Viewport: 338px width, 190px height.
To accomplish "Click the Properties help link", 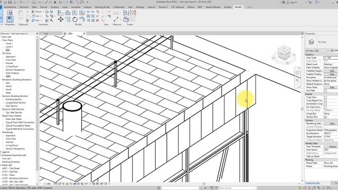I will pyautogui.click(x=312, y=183).
